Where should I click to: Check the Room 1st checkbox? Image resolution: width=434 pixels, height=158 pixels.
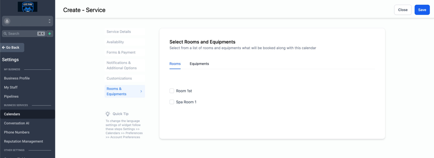coord(172,91)
